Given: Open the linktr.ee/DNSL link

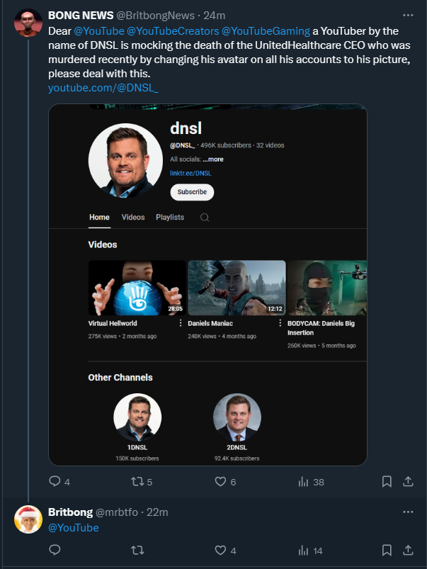Looking at the screenshot, I should coord(192,172).
